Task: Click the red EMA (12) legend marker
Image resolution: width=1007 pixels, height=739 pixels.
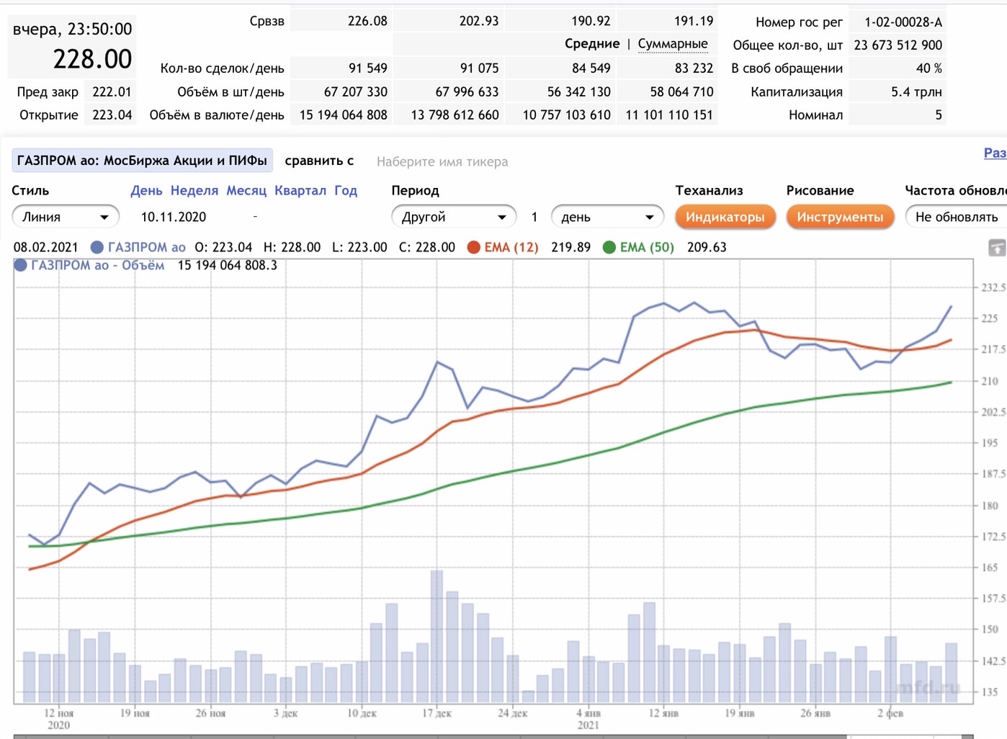Action: point(474,247)
